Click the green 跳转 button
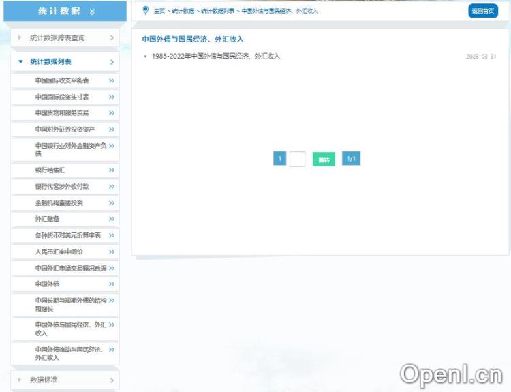The width and height of the screenshot is (511, 392). 324,160
